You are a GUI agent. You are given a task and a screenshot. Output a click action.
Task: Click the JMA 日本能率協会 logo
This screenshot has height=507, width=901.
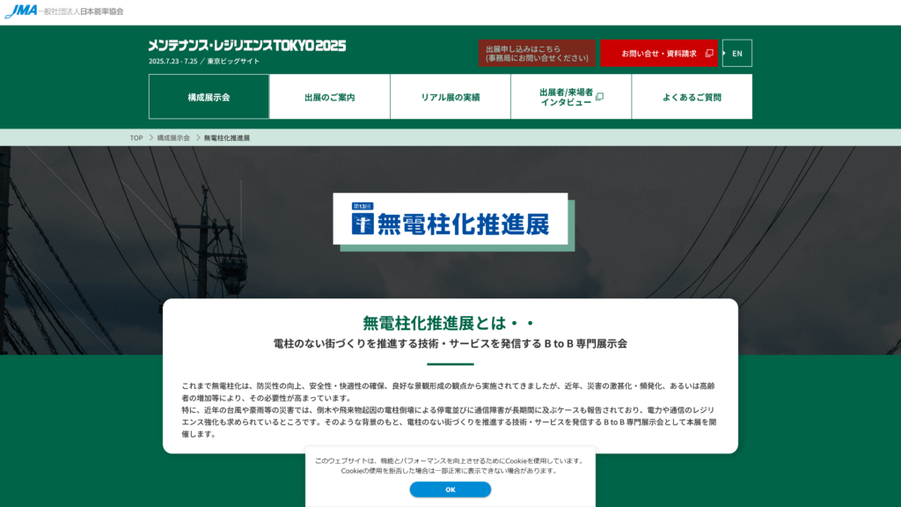tap(63, 11)
